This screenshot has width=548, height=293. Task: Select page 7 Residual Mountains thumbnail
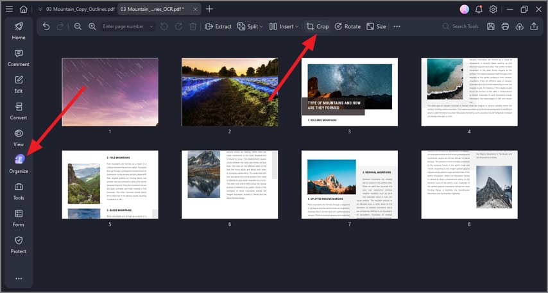point(350,185)
